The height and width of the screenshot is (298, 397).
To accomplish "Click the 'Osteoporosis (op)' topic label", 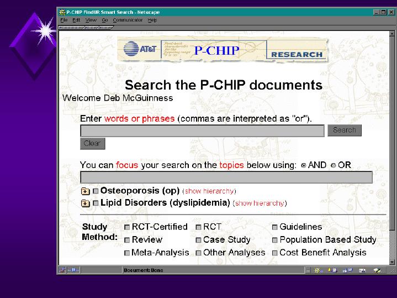I will (140, 191).
